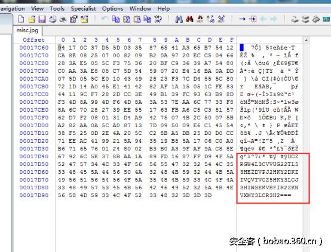
Task: Click the Clone Disk icon
Action: [305, 19]
